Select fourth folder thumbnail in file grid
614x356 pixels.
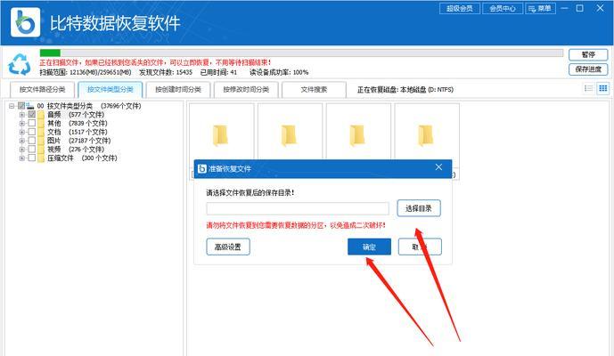(x=427, y=135)
